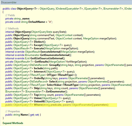
Task: Click the ObjectQuery<T> class name heading
Action: click(x=27, y=9)
